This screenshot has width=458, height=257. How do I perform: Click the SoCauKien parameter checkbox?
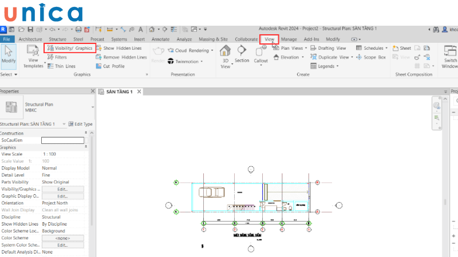point(63,140)
